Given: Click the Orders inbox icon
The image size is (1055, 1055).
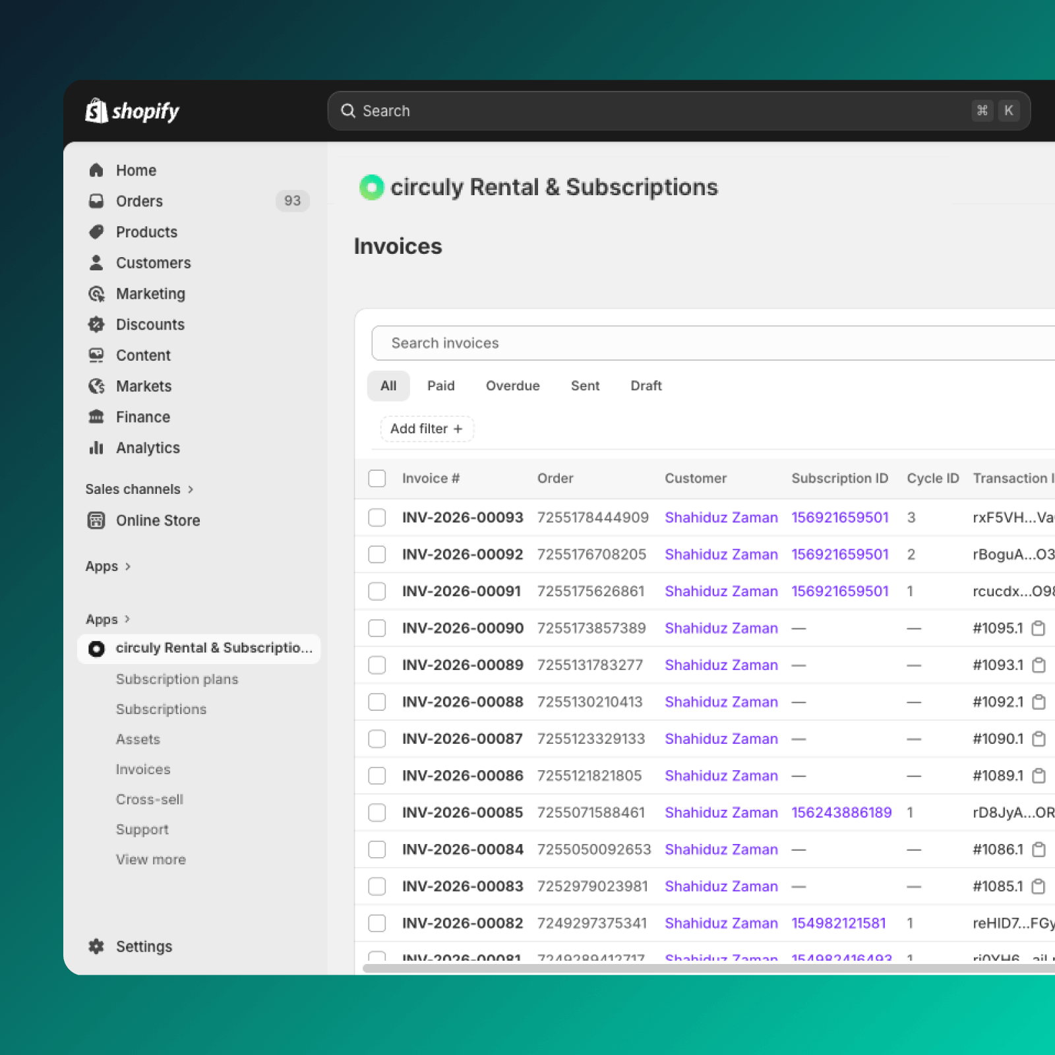Looking at the screenshot, I should 96,201.
